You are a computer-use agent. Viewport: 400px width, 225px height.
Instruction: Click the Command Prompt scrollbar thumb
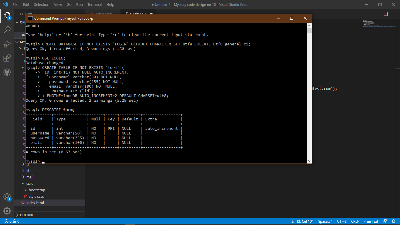pos(309,31)
